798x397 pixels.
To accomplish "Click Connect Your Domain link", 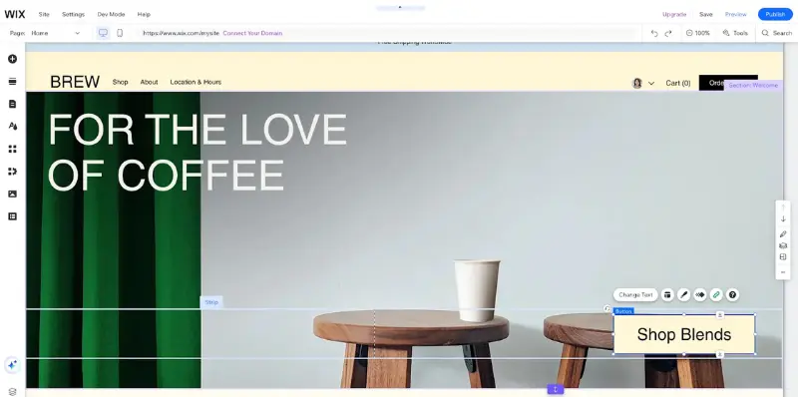I will coord(252,33).
